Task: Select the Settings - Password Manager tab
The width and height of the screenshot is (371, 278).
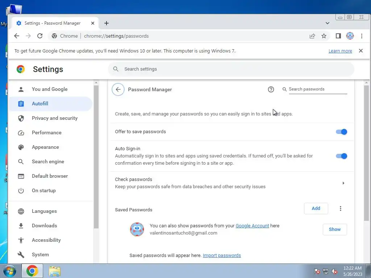Action: coord(55,23)
